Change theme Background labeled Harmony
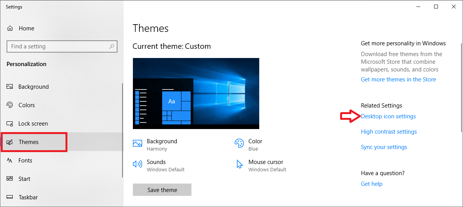 (x=155, y=145)
